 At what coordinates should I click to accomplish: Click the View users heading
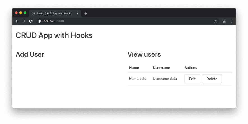[x=144, y=54]
